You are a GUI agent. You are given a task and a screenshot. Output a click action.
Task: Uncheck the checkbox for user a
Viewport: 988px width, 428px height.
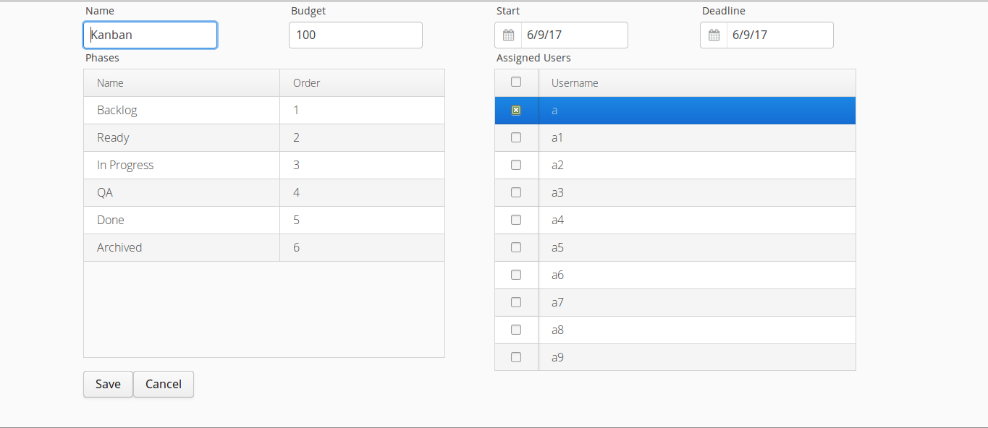point(516,111)
